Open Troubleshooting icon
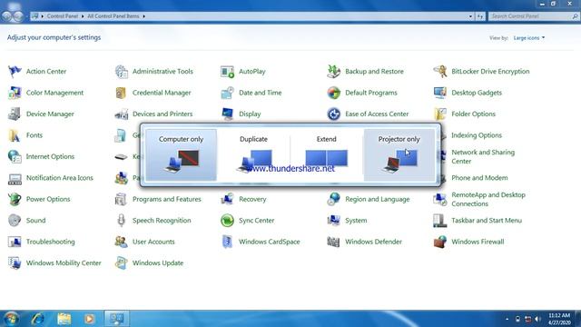The width and height of the screenshot is (581, 327). [15, 242]
